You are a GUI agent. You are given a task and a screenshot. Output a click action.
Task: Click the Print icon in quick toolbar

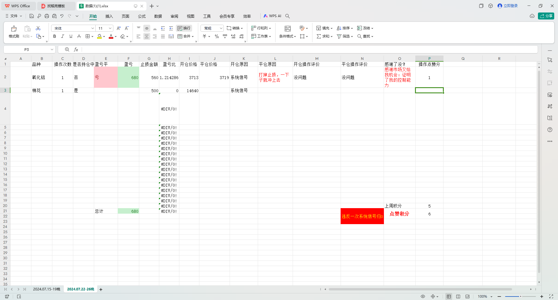[x=47, y=16]
